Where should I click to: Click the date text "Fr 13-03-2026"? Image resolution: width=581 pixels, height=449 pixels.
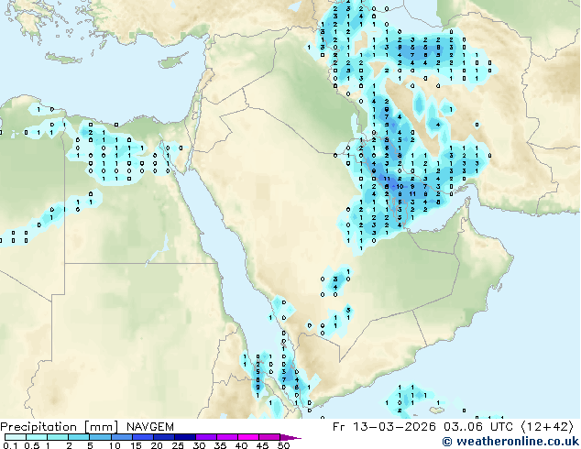point(384,427)
